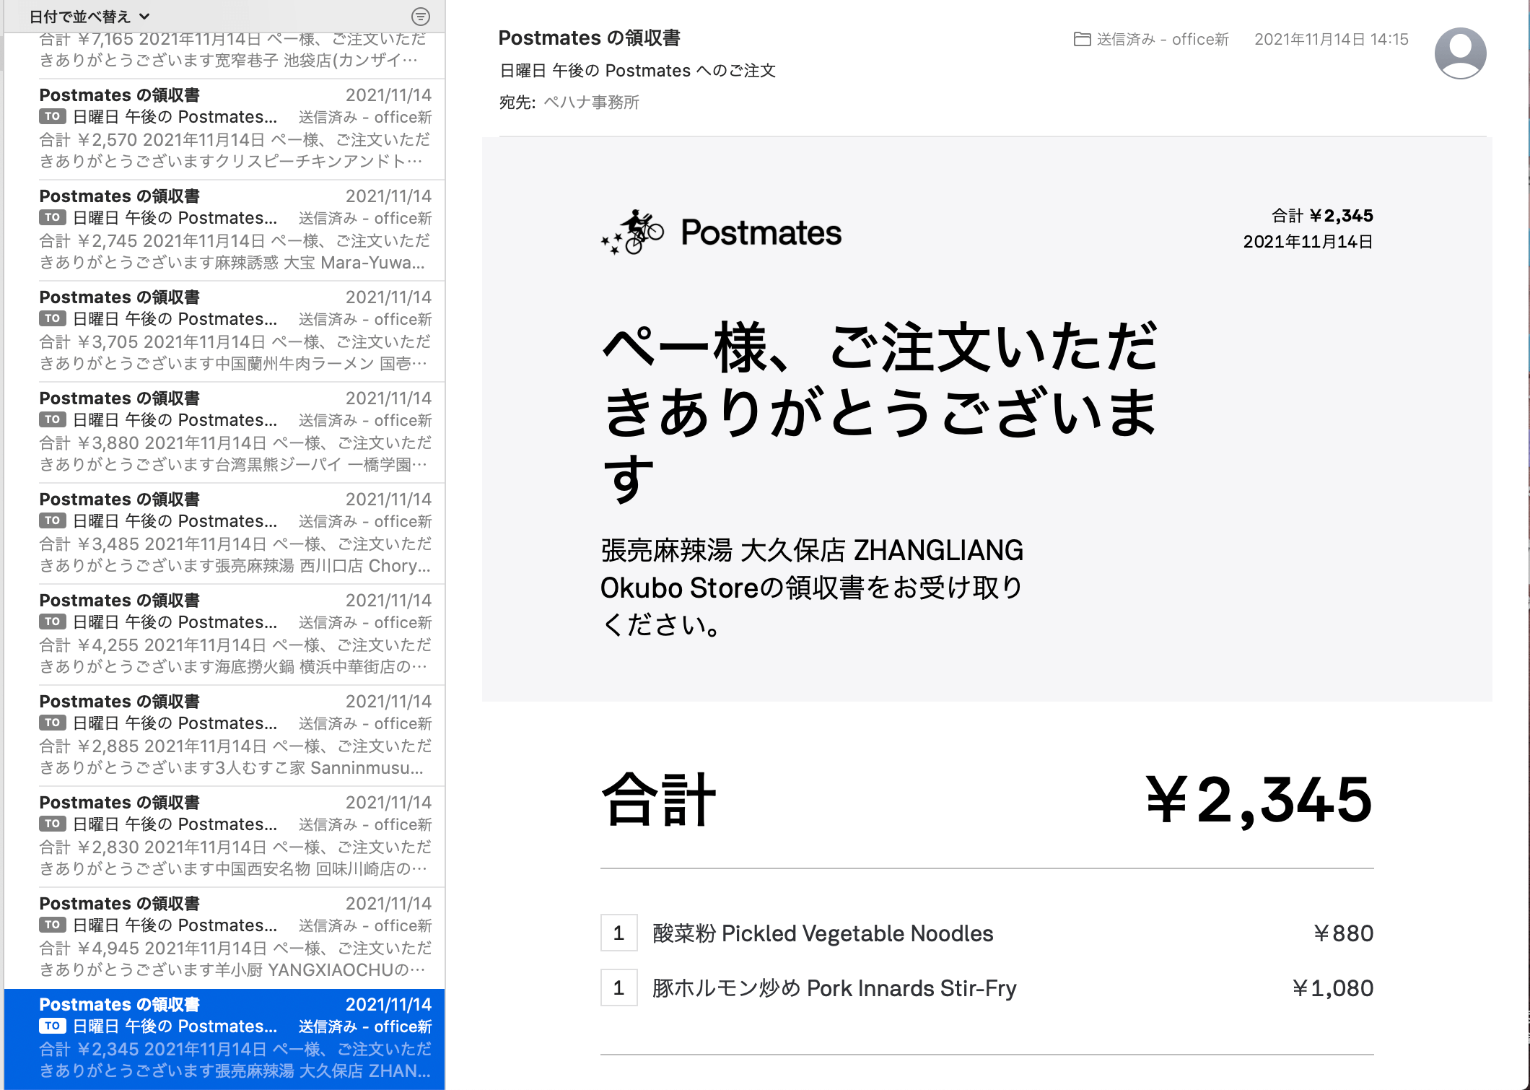Click the quantity box for Pickled Vegetable Noodles

click(x=618, y=933)
